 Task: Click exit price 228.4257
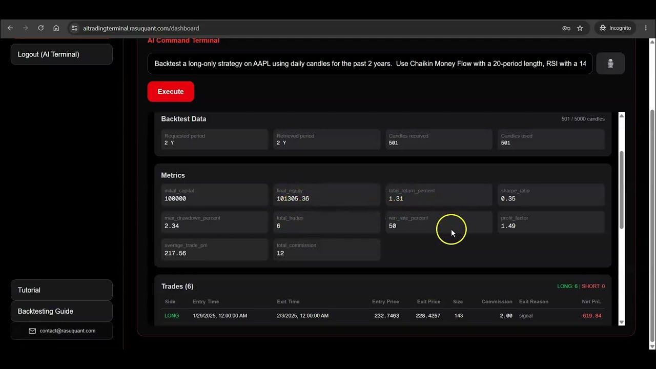(428, 316)
